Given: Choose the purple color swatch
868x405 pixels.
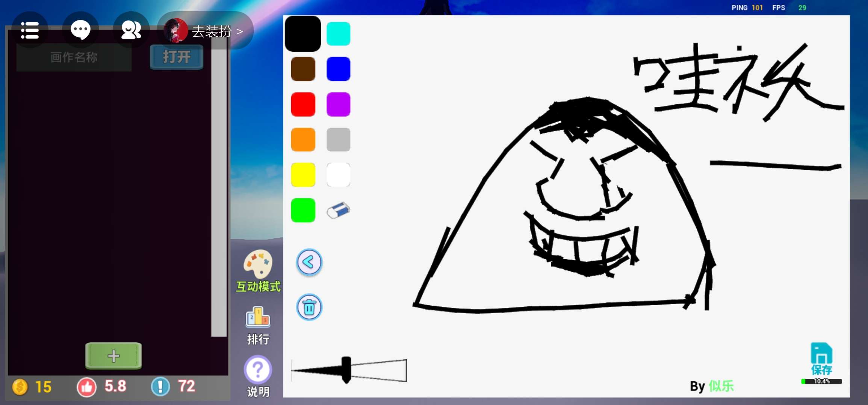Looking at the screenshot, I should tap(338, 105).
